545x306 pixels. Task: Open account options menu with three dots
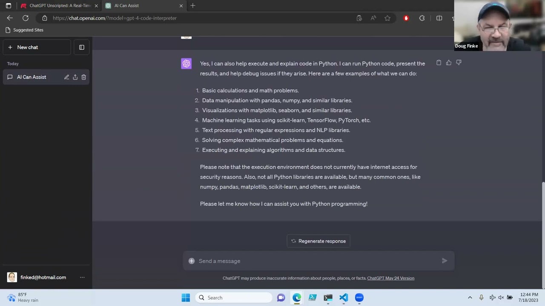(82, 278)
